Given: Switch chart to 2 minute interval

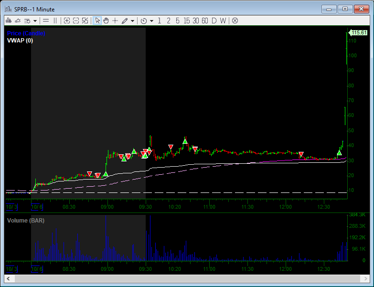Looking at the screenshot, I should [x=169, y=21].
